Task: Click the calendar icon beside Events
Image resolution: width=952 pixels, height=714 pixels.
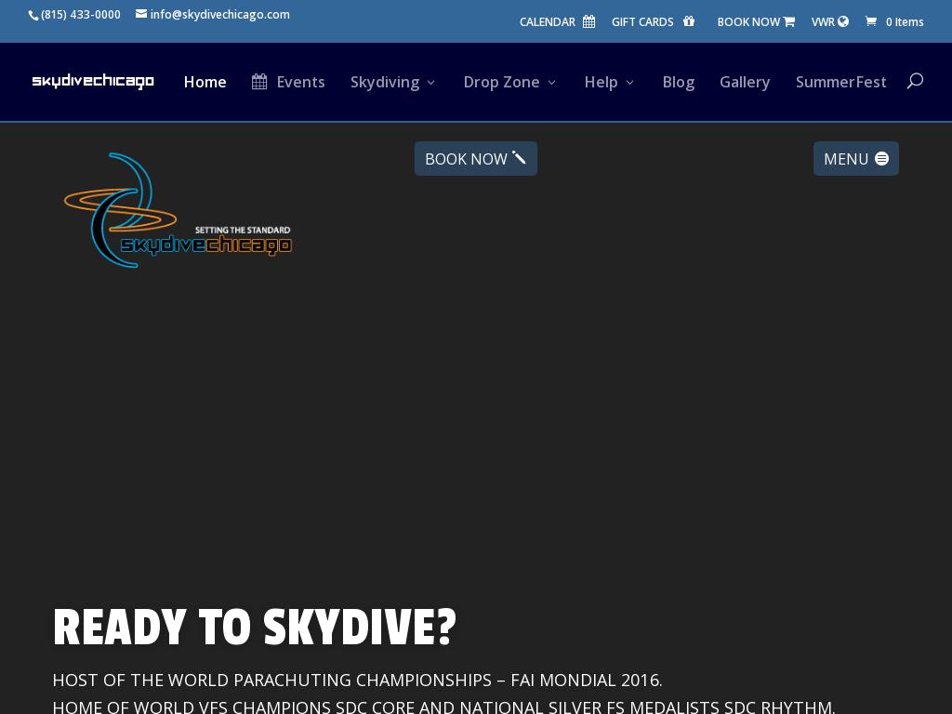Action: [x=259, y=82]
